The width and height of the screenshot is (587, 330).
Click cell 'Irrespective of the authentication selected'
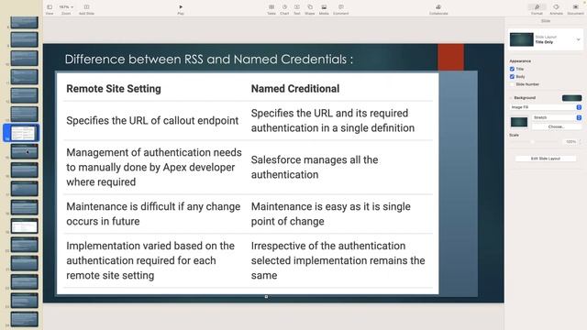point(338,260)
